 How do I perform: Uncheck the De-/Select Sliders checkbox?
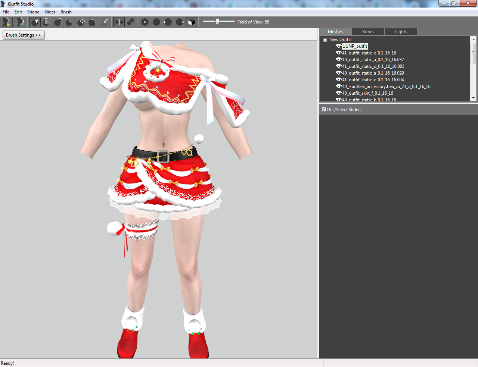pos(324,109)
